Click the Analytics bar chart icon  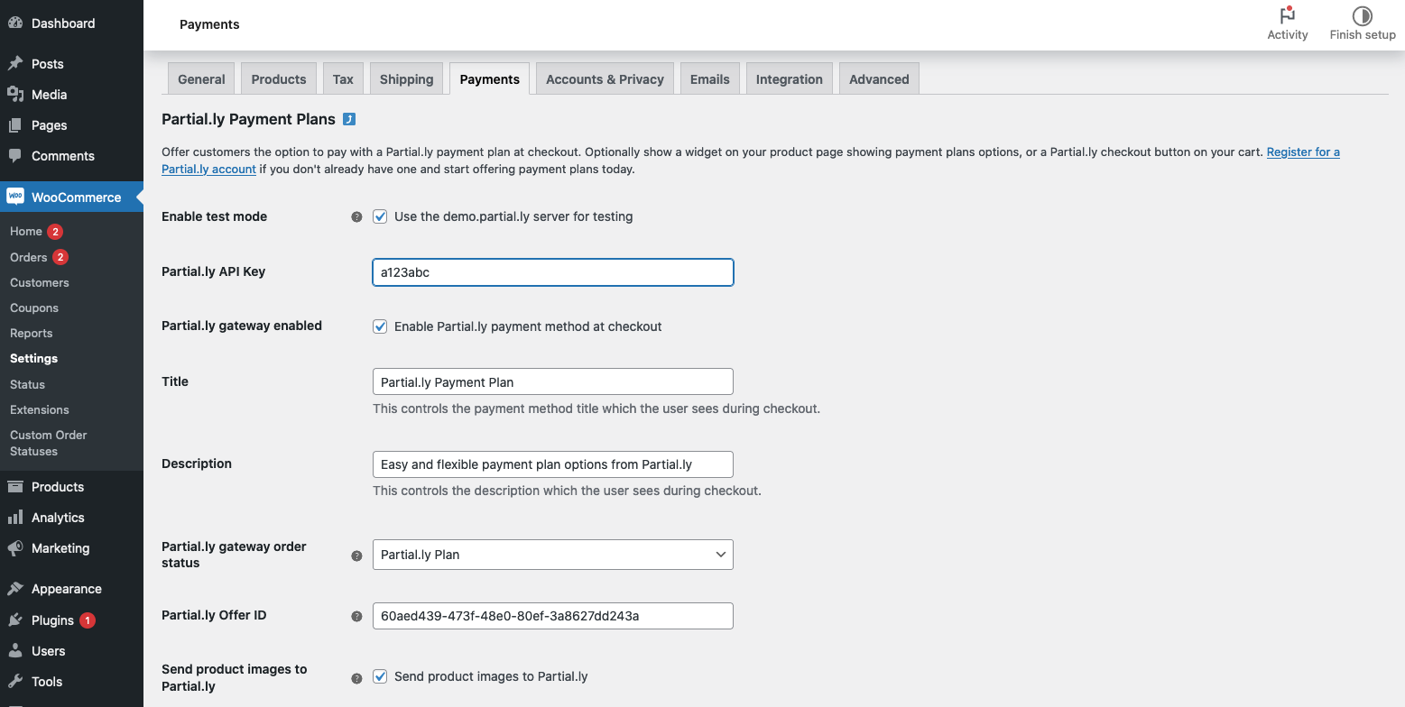click(x=15, y=518)
